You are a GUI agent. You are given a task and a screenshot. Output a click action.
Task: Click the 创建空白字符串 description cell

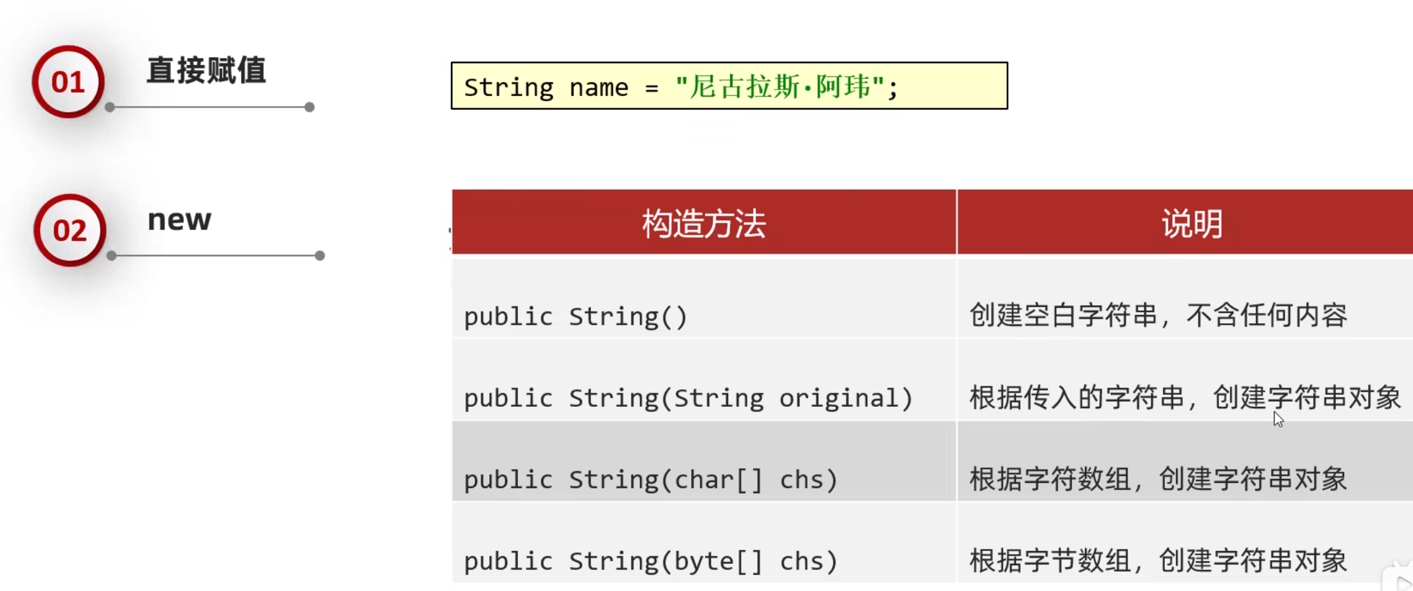pos(1158,315)
